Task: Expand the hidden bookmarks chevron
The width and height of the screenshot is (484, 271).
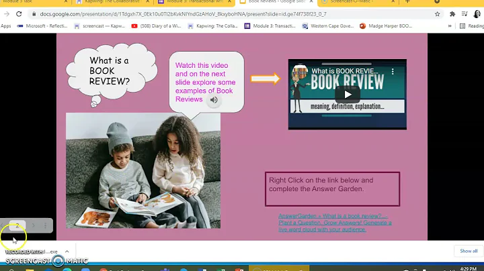Action: click(x=450, y=26)
